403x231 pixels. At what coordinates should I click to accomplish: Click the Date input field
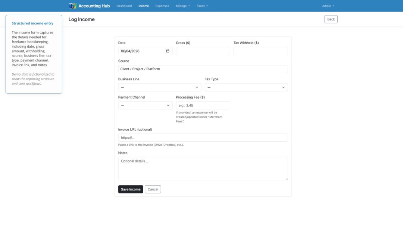pyautogui.click(x=145, y=51)
